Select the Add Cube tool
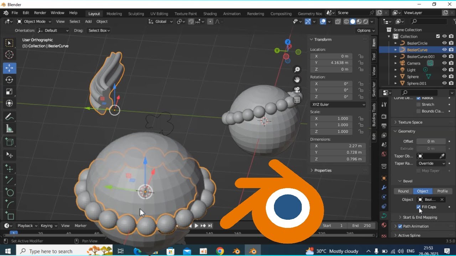This screenshot has width=456, height=256. coord(10,142)
